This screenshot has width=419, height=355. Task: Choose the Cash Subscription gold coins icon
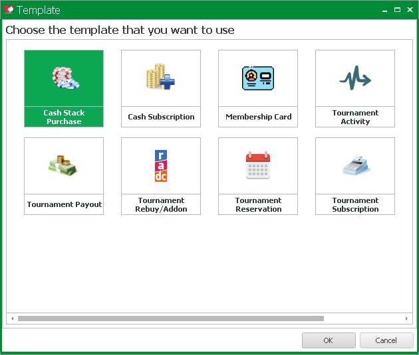pos(160,76)
